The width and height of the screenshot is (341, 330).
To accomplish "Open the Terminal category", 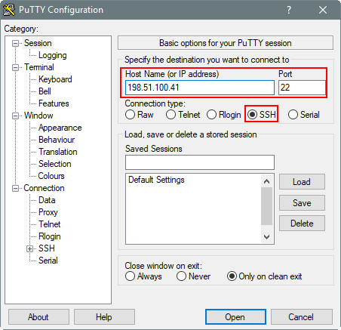I will click(x=39, y=67).
